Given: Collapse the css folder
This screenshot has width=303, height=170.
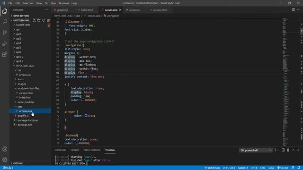Looking at the screenshot, I should coord(19,70).
